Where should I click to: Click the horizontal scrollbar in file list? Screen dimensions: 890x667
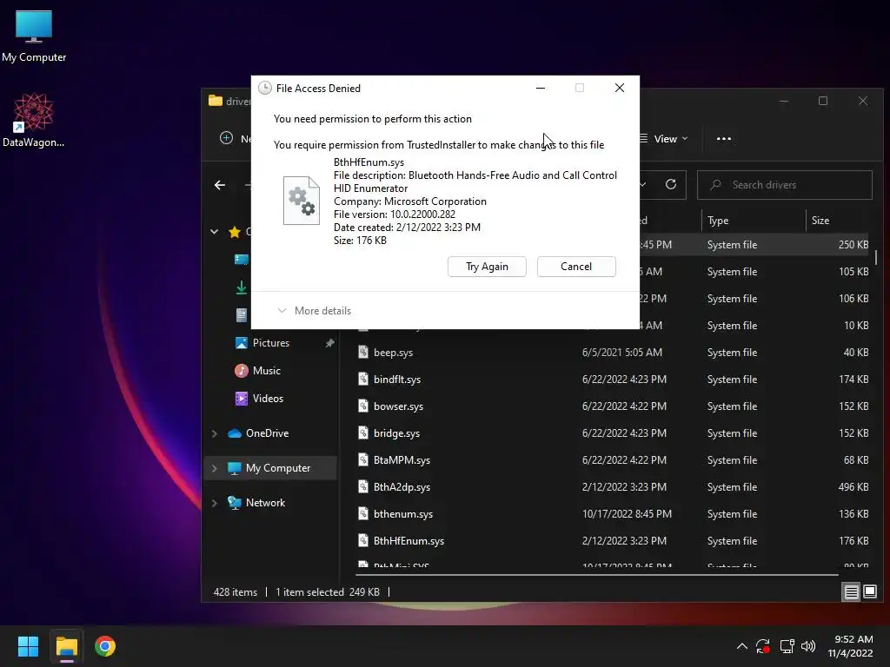(597, 575)
